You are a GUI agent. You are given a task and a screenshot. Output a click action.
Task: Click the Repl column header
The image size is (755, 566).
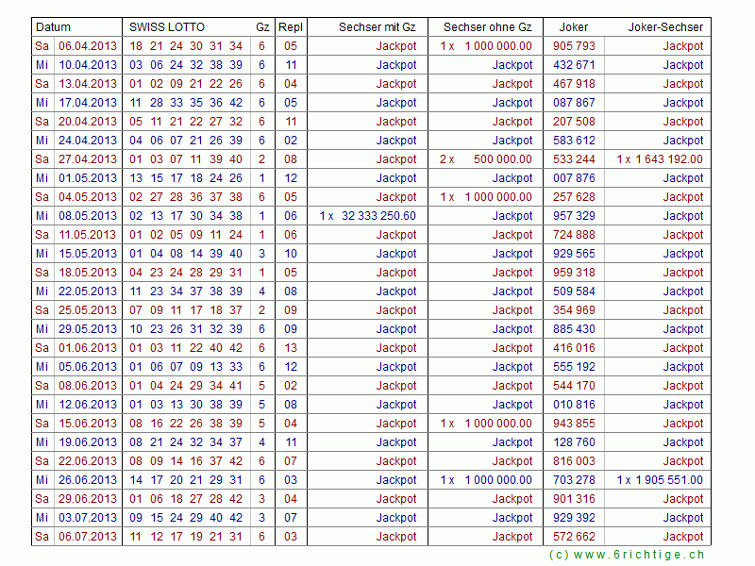pos(291,27)
